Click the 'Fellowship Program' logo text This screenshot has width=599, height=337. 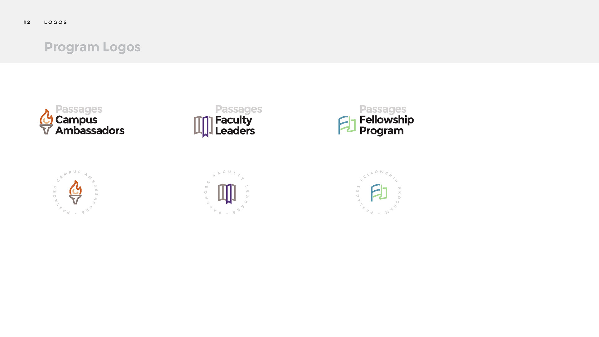[387, 125]
